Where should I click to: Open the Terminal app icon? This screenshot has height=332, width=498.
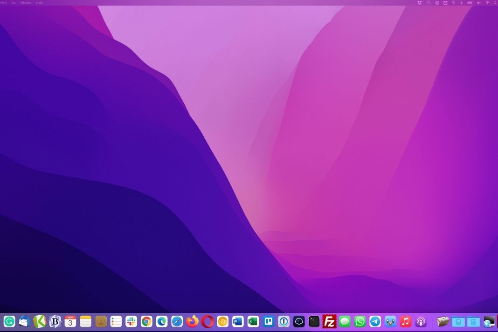click(x=314, y=321)
